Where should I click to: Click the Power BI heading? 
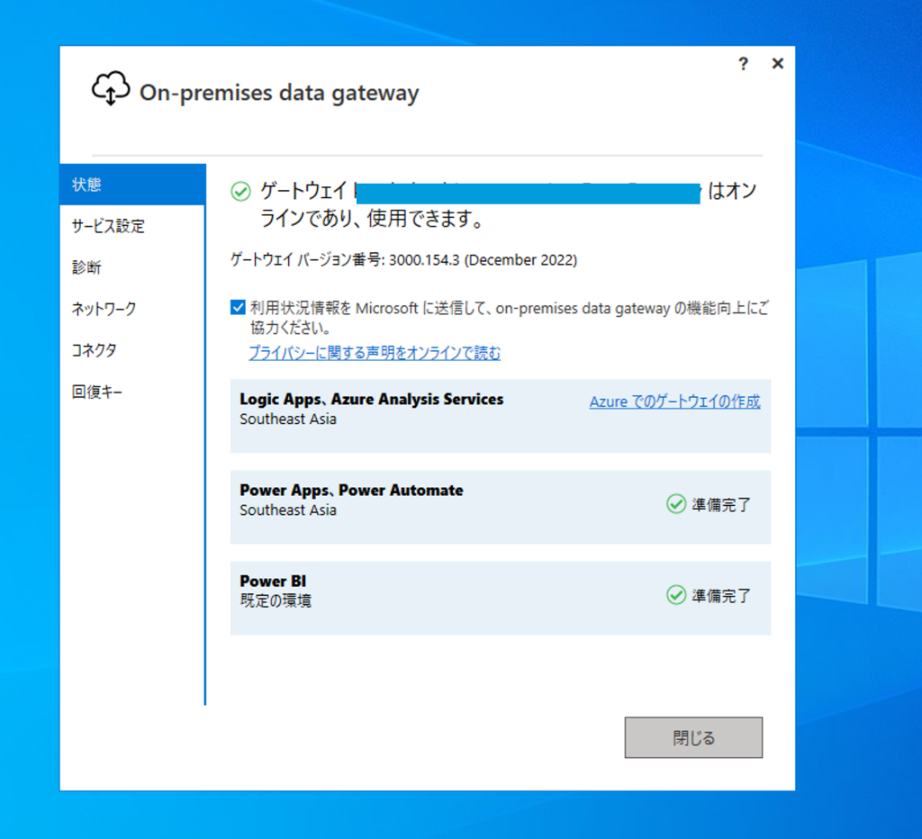[273, 581]
